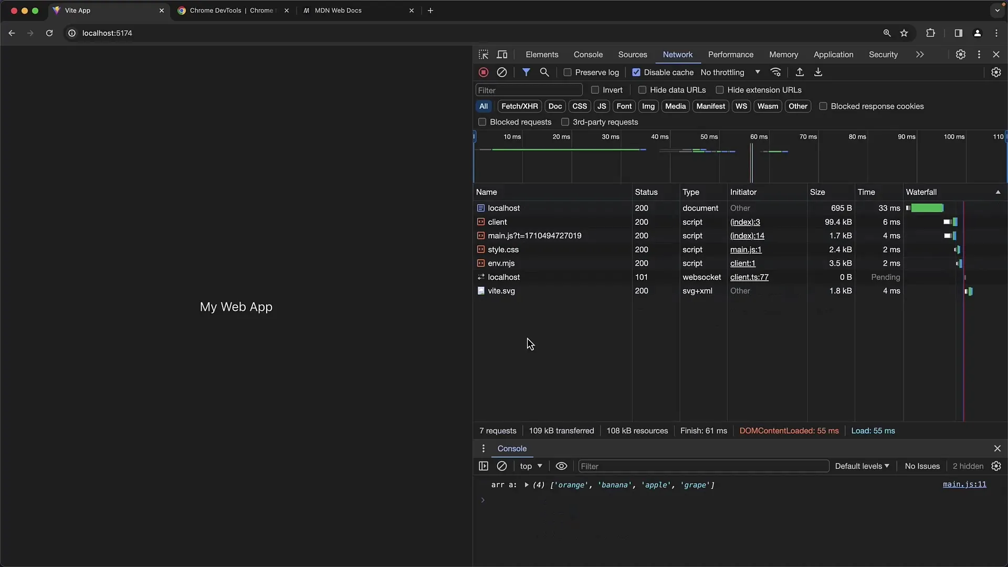Click the network overview timeline chart

coord(740,156)
